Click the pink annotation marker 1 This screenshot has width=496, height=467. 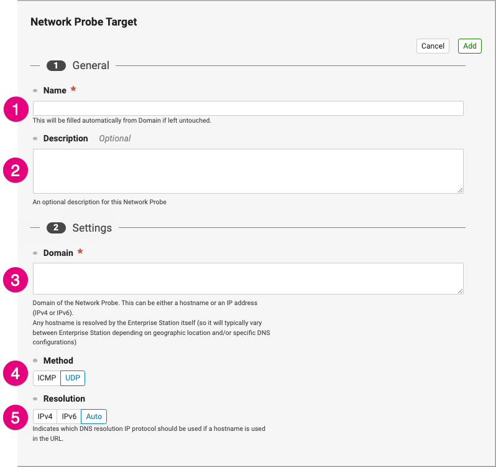pos(16,110)
